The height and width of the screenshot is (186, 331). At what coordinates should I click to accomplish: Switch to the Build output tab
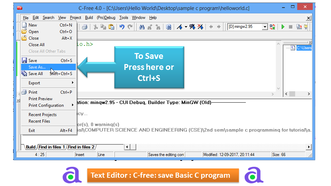click(x=31, y=147)
